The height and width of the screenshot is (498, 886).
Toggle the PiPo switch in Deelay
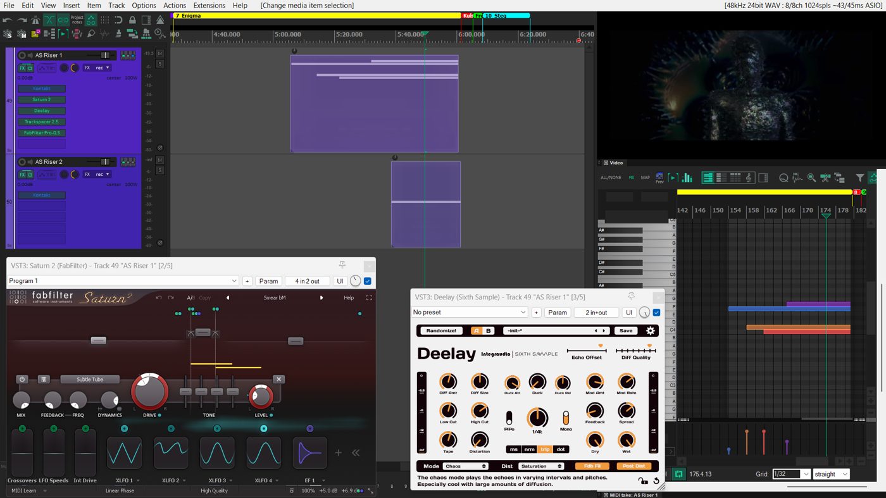click(509, 418)
